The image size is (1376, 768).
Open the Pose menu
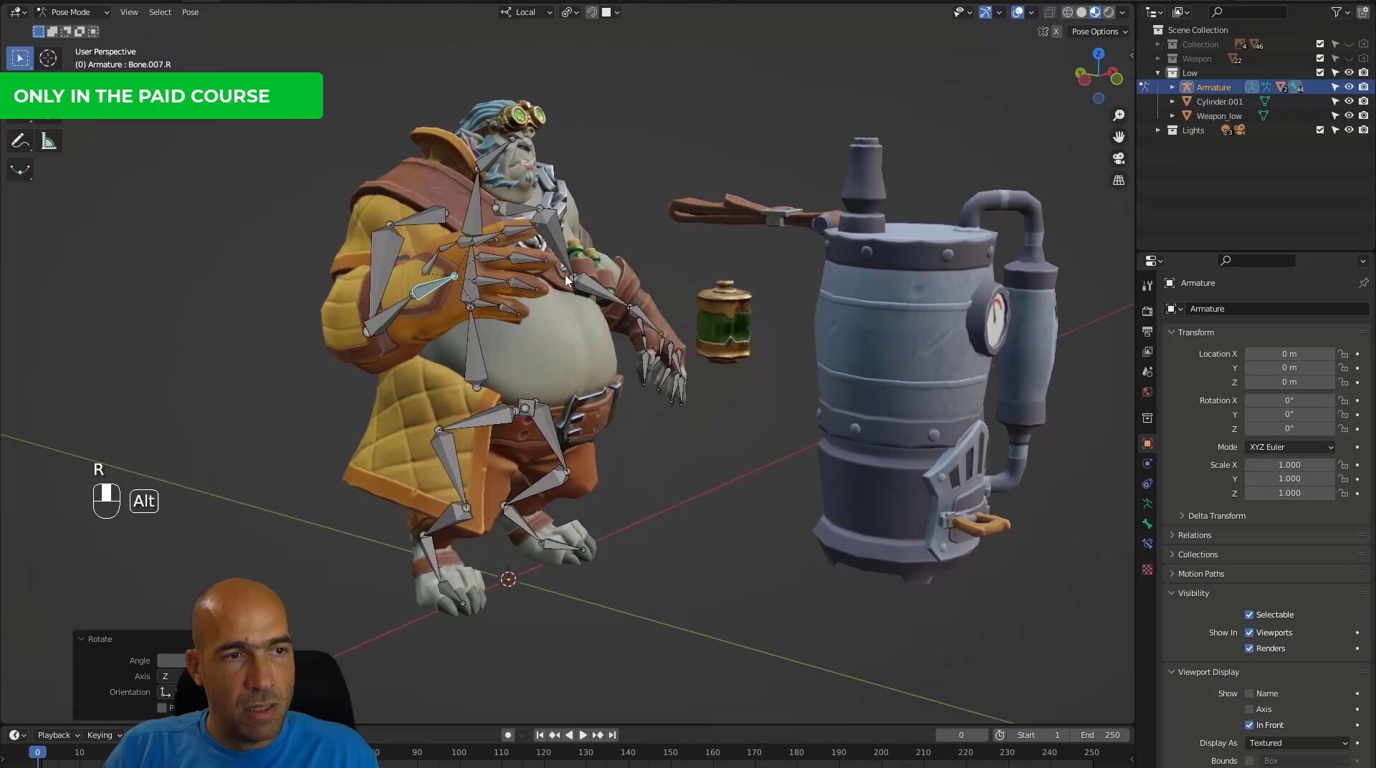tap(190, 12)
